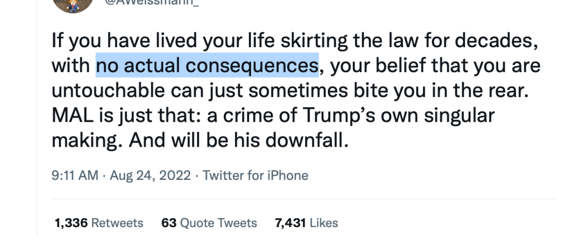
Task: Click the profile avatar at top left
Action: (x=68, y=4)
